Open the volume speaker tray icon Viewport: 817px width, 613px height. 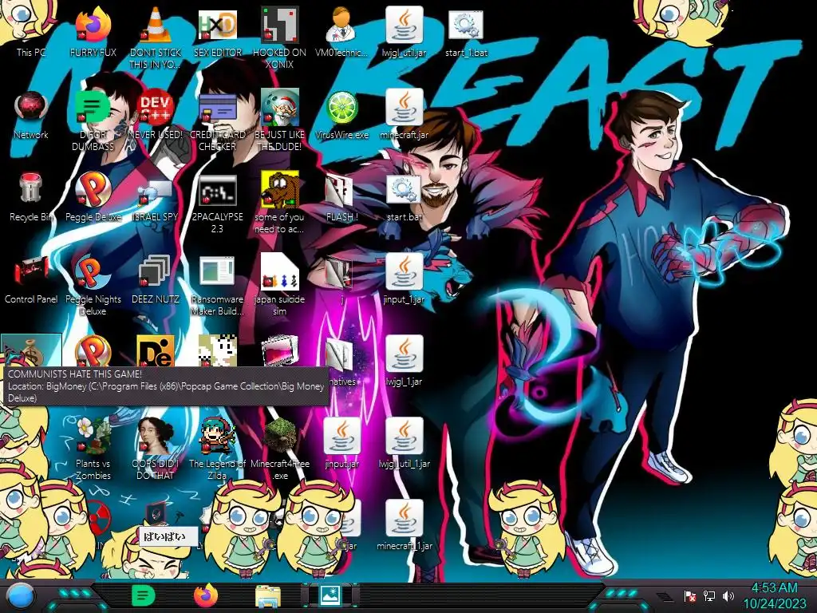pos(728,595)
